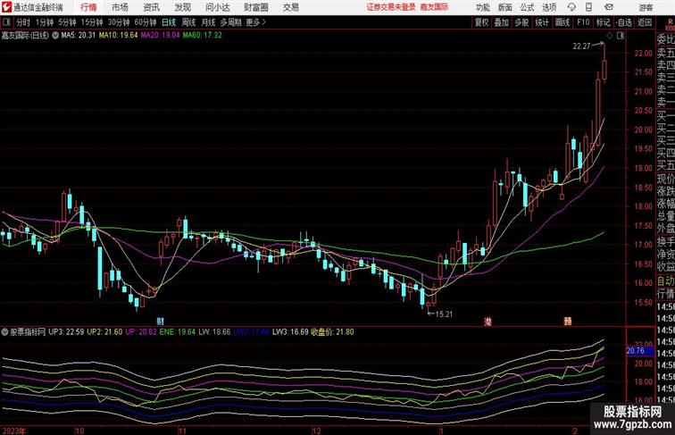Open F10 company info

(583, 22)
